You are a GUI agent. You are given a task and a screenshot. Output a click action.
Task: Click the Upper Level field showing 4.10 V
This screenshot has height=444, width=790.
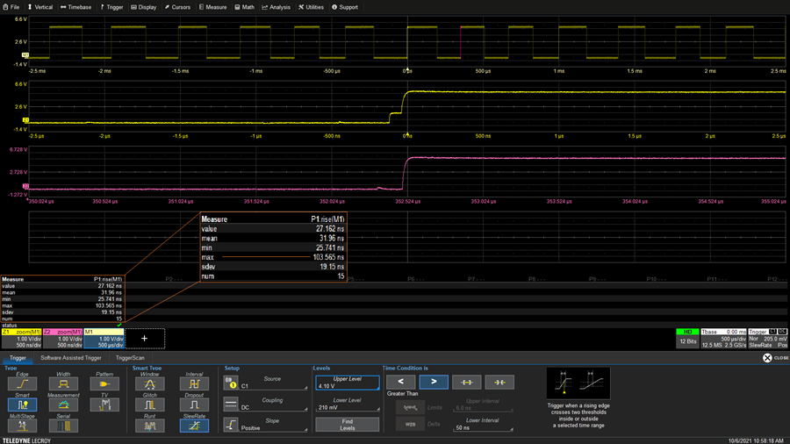pyautogui.click(x=346, y=383)
